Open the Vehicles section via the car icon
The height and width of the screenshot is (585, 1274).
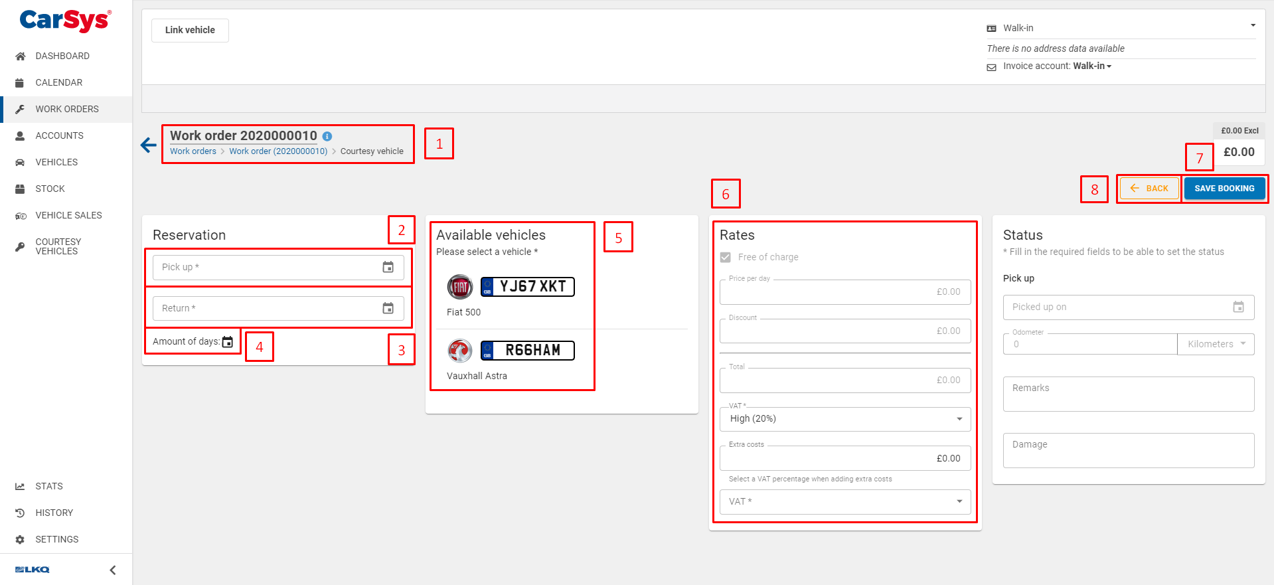pyautogui.click(x=20, y=162)
